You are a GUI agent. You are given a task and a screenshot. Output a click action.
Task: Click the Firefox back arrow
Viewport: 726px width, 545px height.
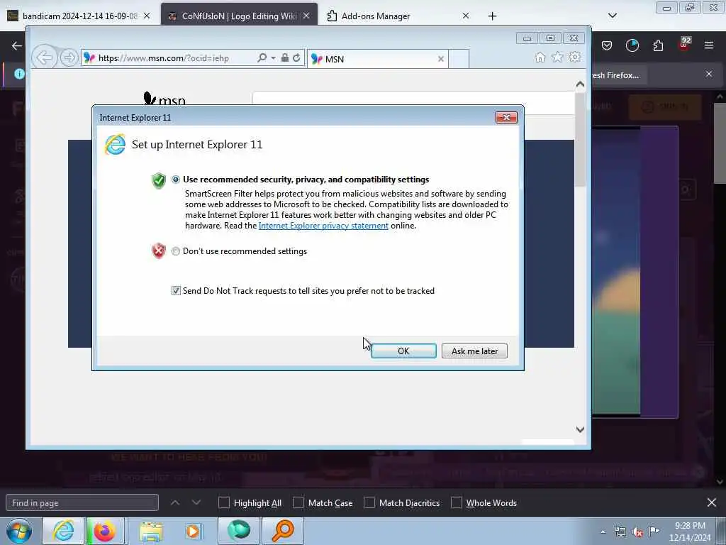pyautogui.click(x=17, y=45)
